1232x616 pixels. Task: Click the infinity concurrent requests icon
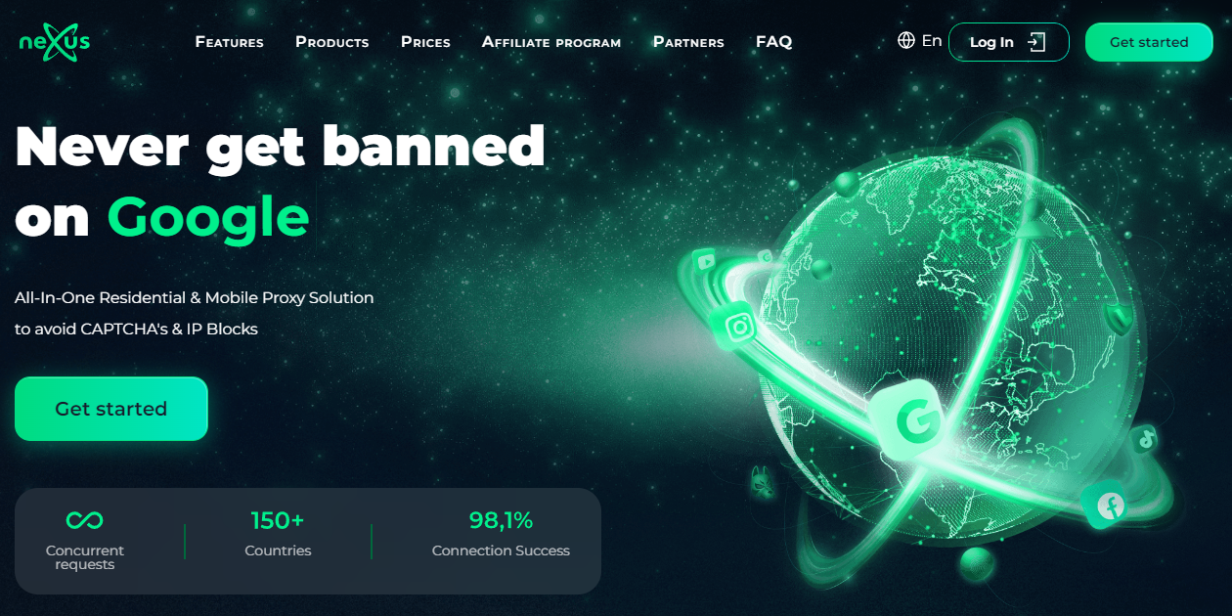[85, 520]
